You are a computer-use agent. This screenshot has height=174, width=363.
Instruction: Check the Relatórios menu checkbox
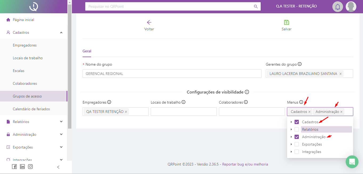tap(297, 130)
